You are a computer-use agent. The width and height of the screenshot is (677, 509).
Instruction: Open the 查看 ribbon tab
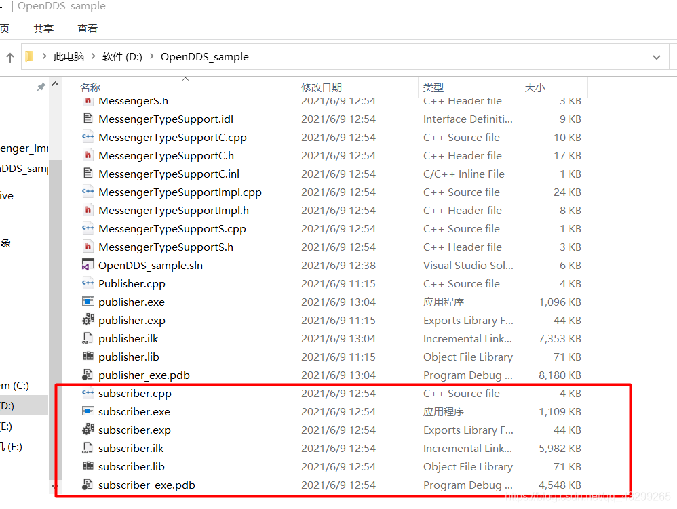tap(88, 29)
